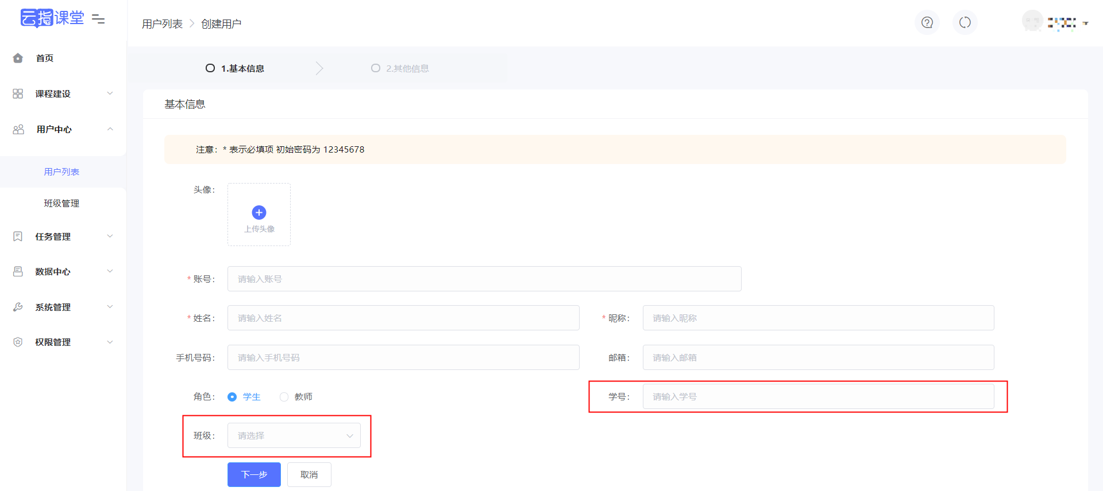Screen dimensions: 1103x491
Task: Click the 下一步 button
Action: 254,474
